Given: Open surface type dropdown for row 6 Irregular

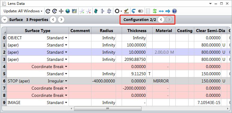Looking at the screenshot, I should [x=66, y=81].
